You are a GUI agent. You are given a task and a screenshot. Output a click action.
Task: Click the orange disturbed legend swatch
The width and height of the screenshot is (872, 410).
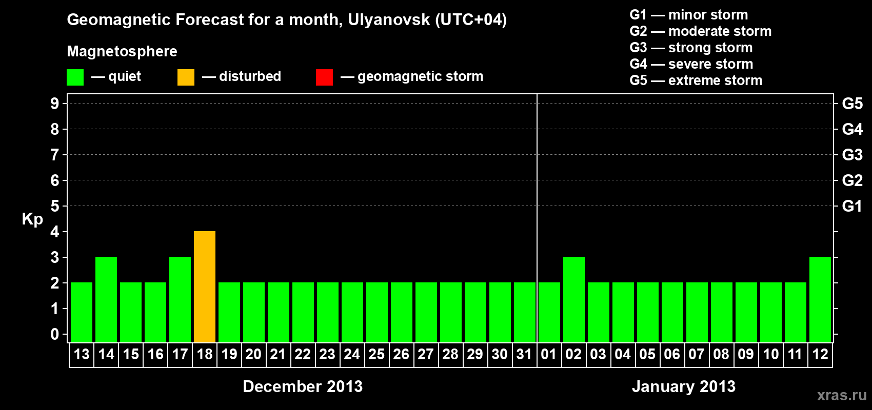pyautogui.click(x=186, y=77)
